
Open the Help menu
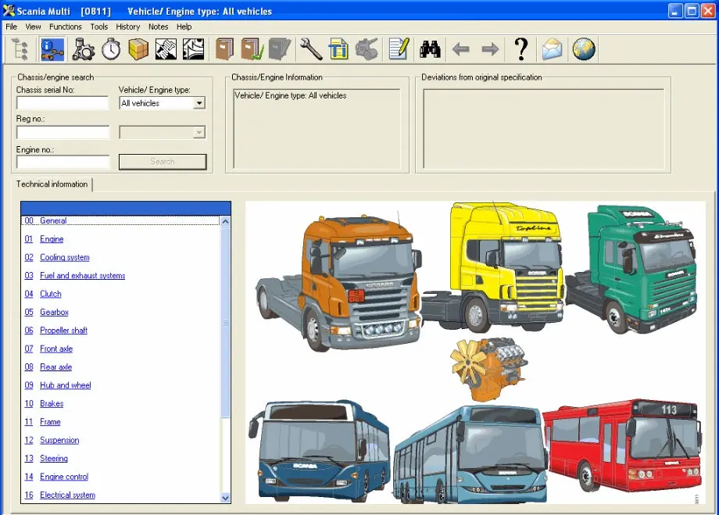(184, 27)
